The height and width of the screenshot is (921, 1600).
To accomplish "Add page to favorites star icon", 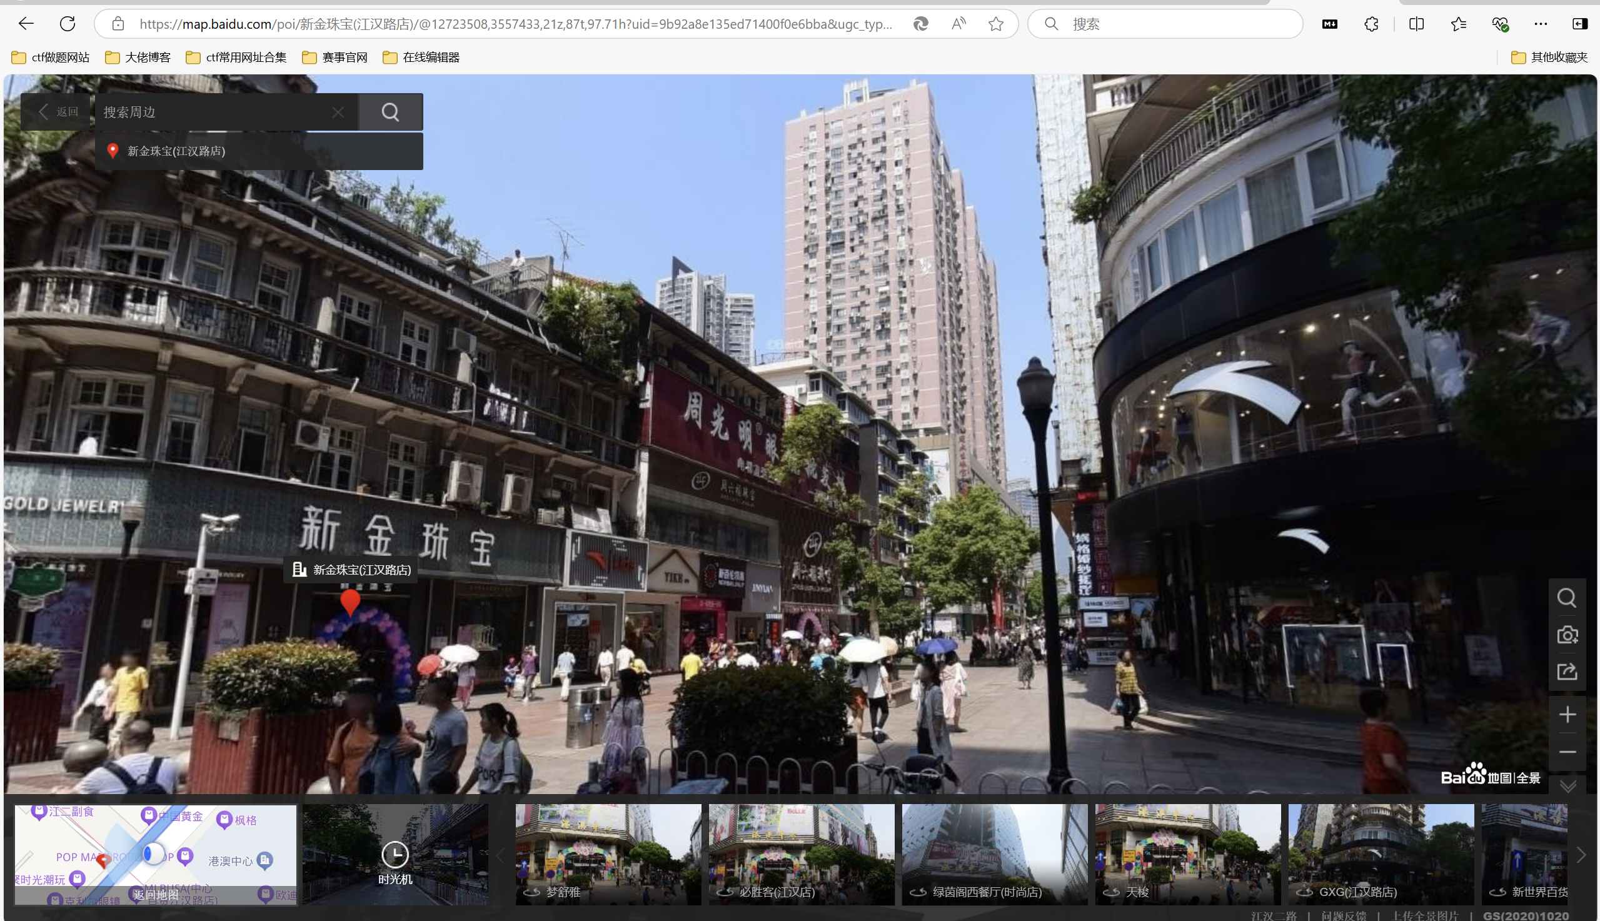I will 996,24.
